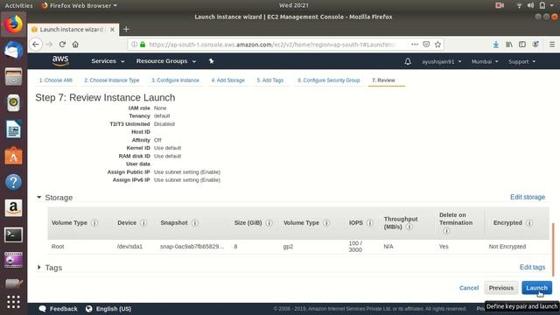Open AWS notifications bell
560x315 pixels.
click(408, 61)
